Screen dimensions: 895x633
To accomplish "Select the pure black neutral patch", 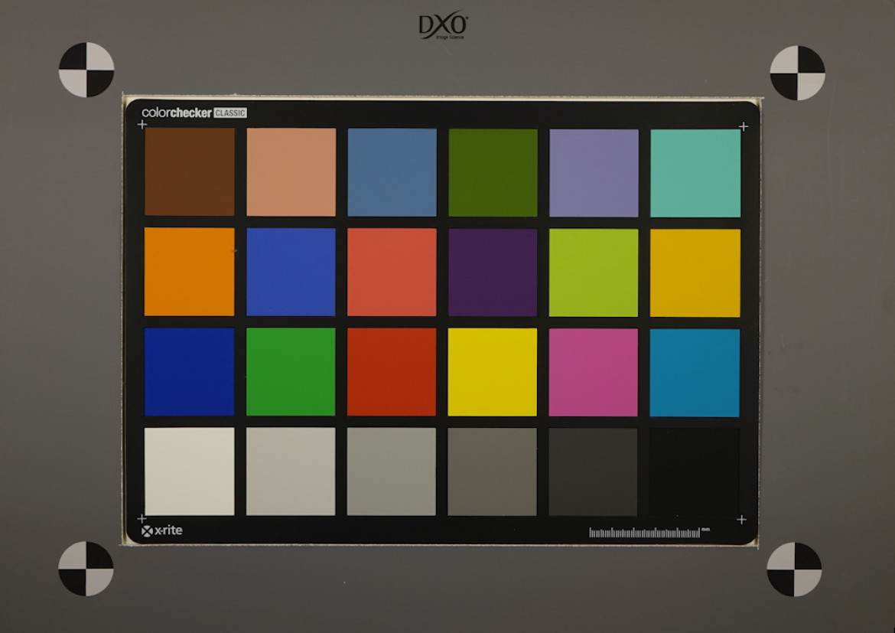I will click(x=694, y=472).
